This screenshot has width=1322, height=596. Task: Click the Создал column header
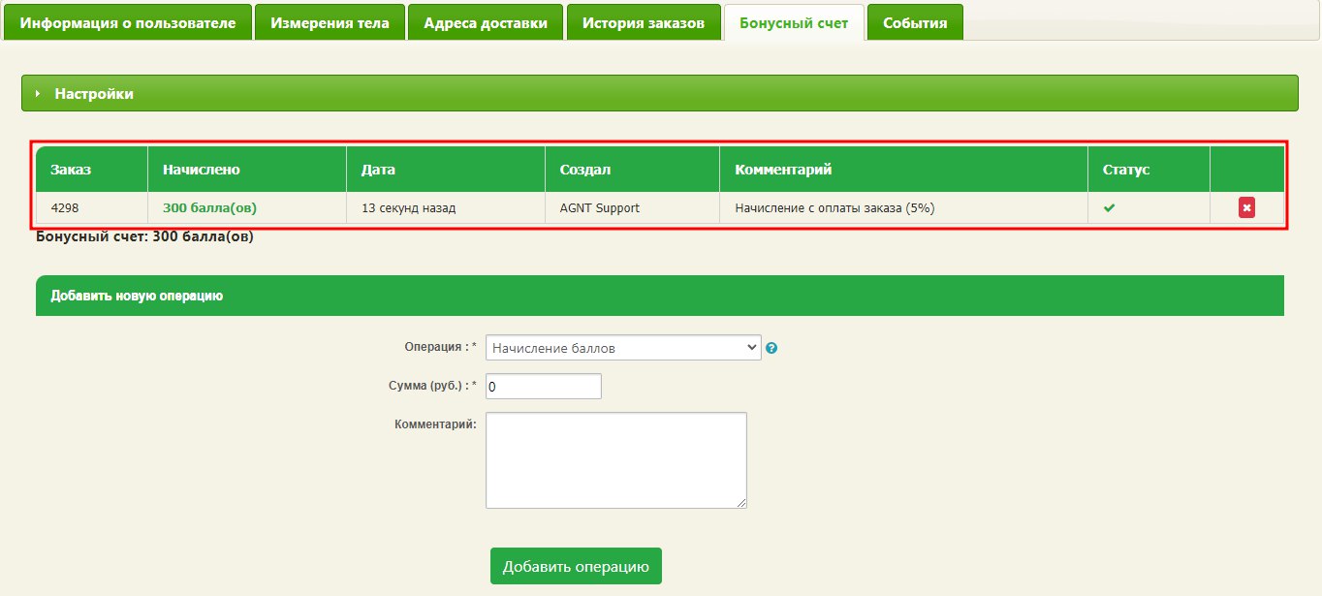(x=585, y=170)
